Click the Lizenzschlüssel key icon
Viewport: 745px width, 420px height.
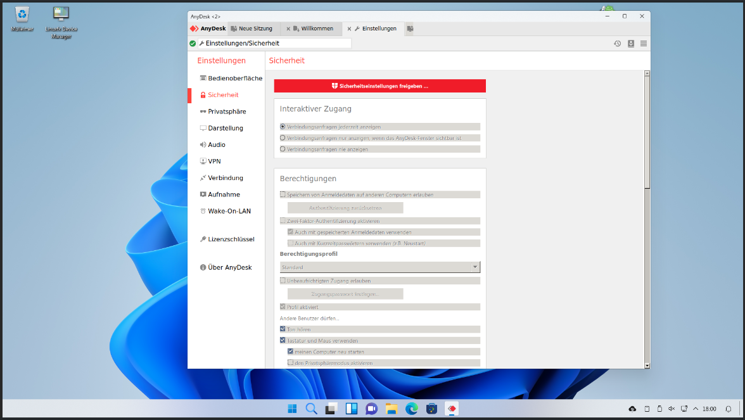tap(203, 239)
